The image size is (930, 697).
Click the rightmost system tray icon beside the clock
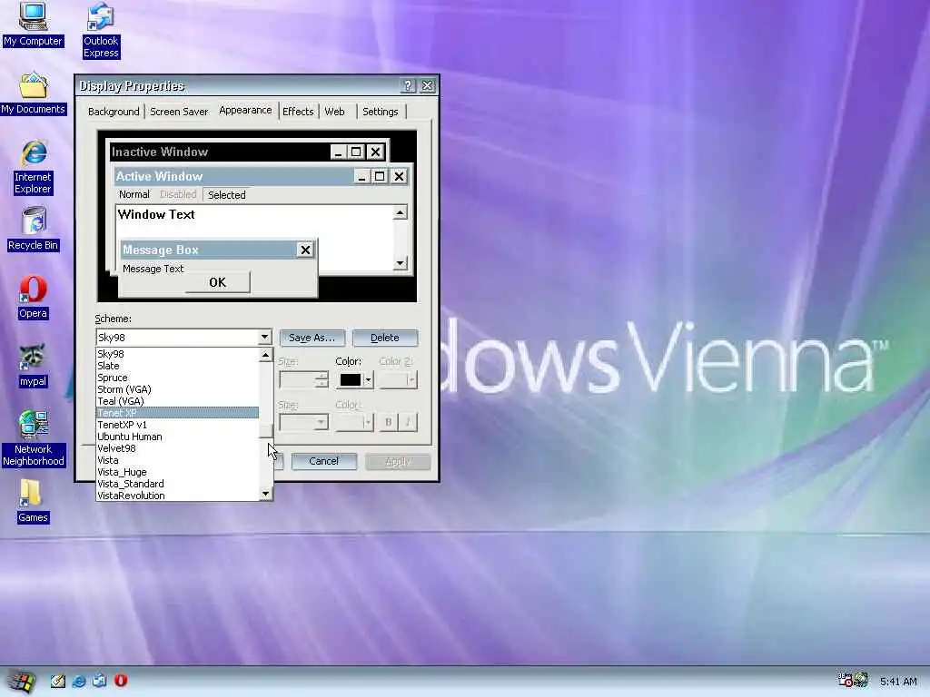coord(861,680)
